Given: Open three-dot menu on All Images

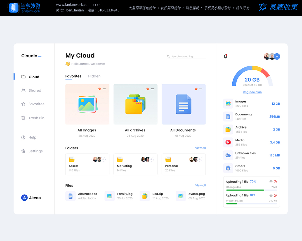Looking at the screenshot, I should click(104, 89).
